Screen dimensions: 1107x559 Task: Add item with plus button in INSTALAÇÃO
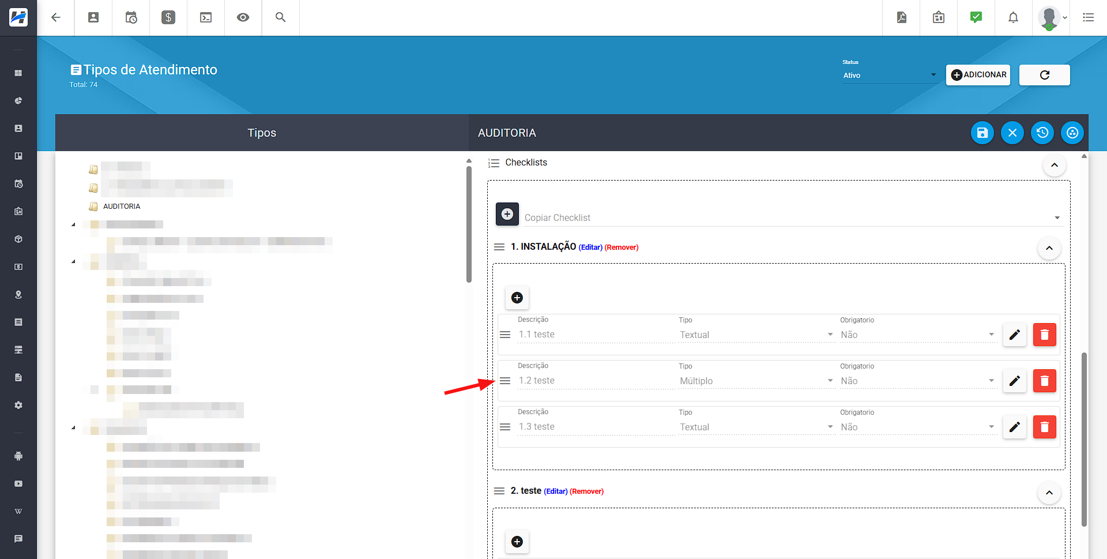[517, 298]
